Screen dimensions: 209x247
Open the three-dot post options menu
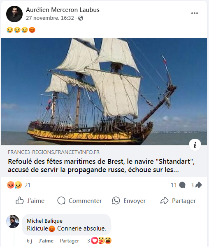pos(194,13)
